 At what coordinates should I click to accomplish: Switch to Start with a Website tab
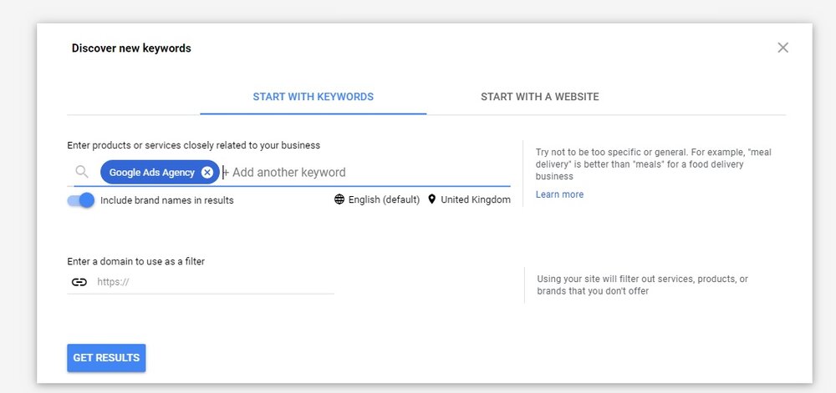tap(539, 97)
